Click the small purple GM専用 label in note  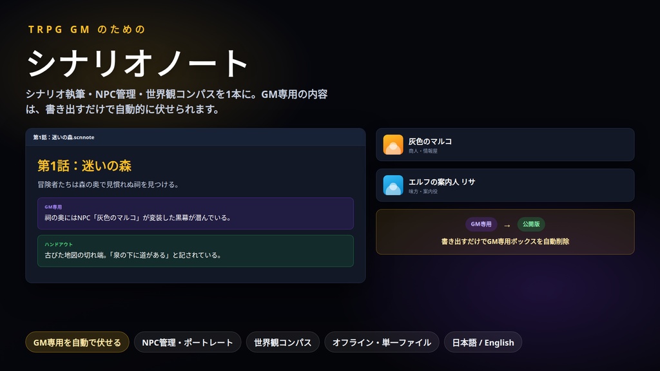pos(53,207)
